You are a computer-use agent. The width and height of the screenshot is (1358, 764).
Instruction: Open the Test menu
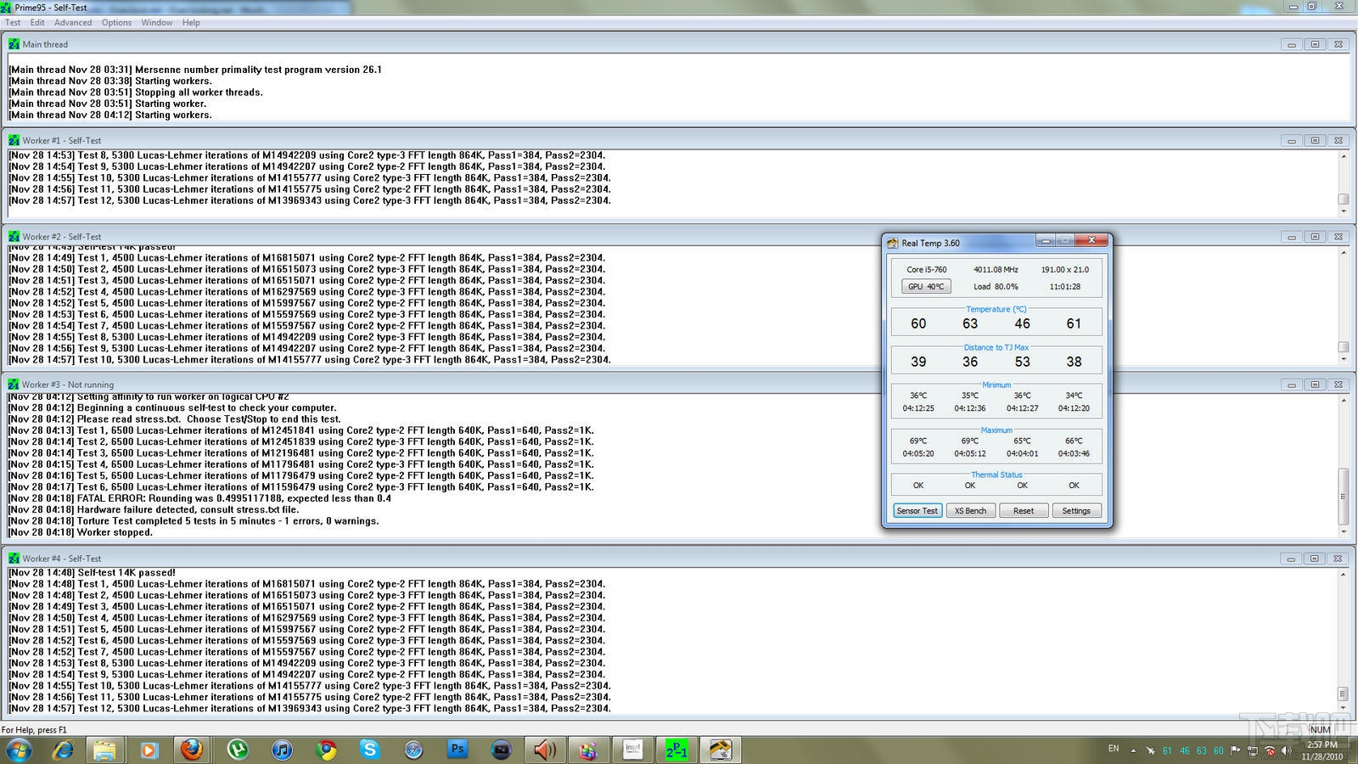[x=13, y=22]
